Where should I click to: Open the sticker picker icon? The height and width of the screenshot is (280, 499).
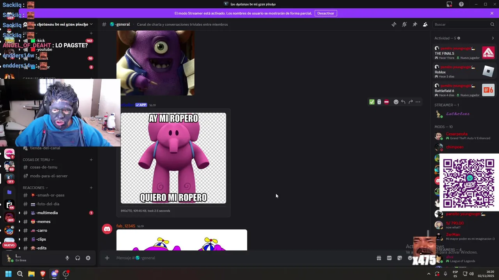coord(400,258)
